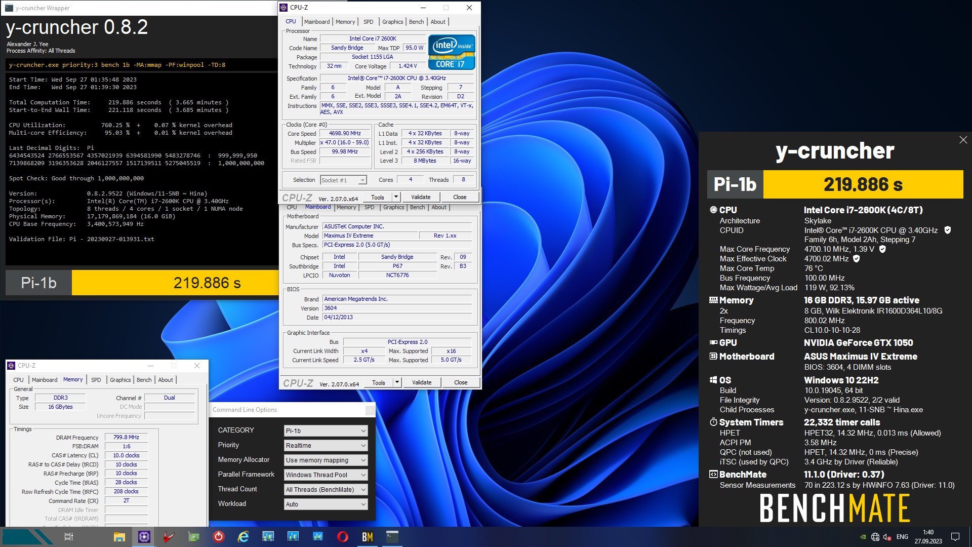This screenshot has width=972, height=547.
Task: Click the red winged taskbar icon
Action: pos(169,537)
